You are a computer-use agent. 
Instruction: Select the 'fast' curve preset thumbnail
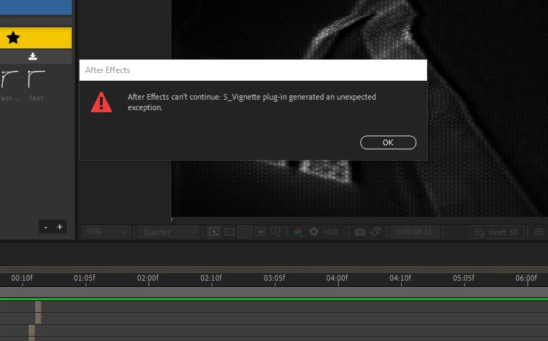point(37,79)
